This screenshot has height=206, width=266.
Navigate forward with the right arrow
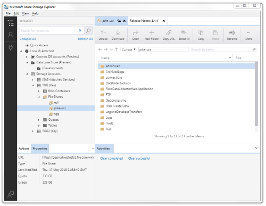pyautogui.click(x=106, y=50)
